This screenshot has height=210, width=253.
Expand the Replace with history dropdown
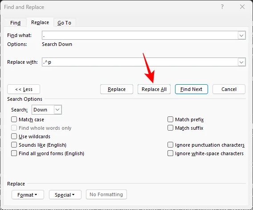pos(241,62)
